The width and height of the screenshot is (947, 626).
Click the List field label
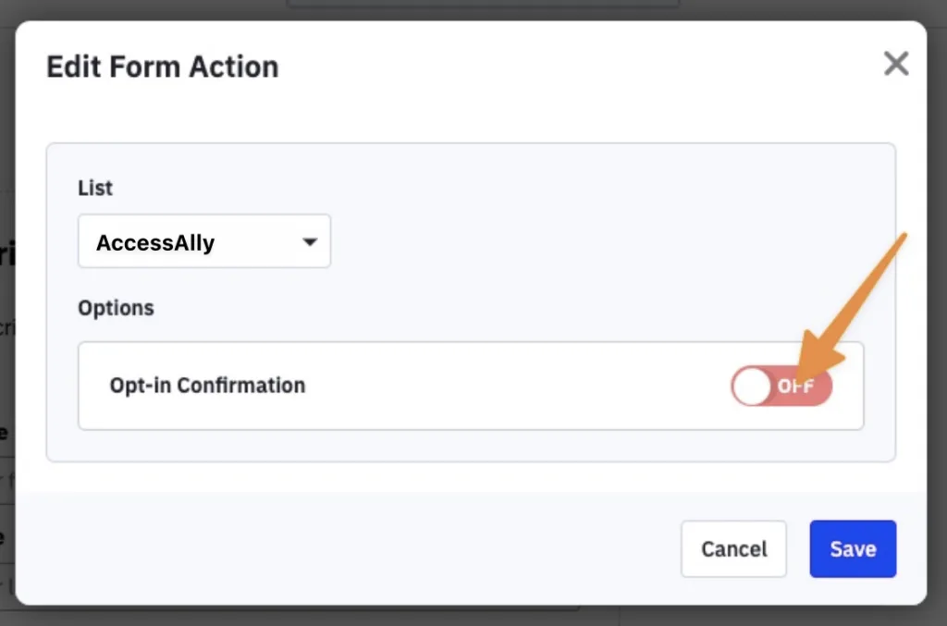[95, 189]
